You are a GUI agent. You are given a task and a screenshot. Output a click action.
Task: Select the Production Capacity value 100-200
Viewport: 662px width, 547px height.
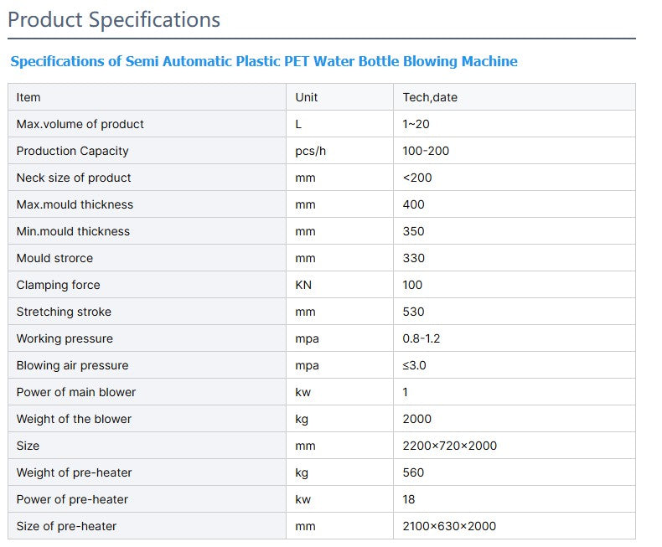(426, 151)
